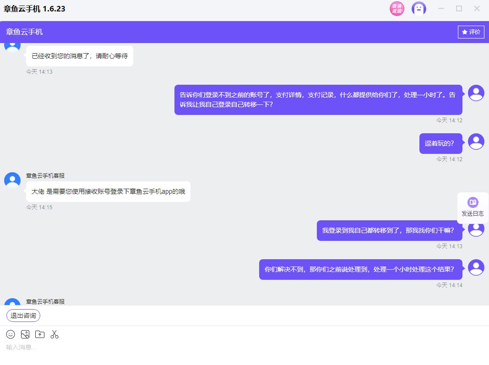Select message 你们解决不到，那你们之前说处理到

point(360,270)
